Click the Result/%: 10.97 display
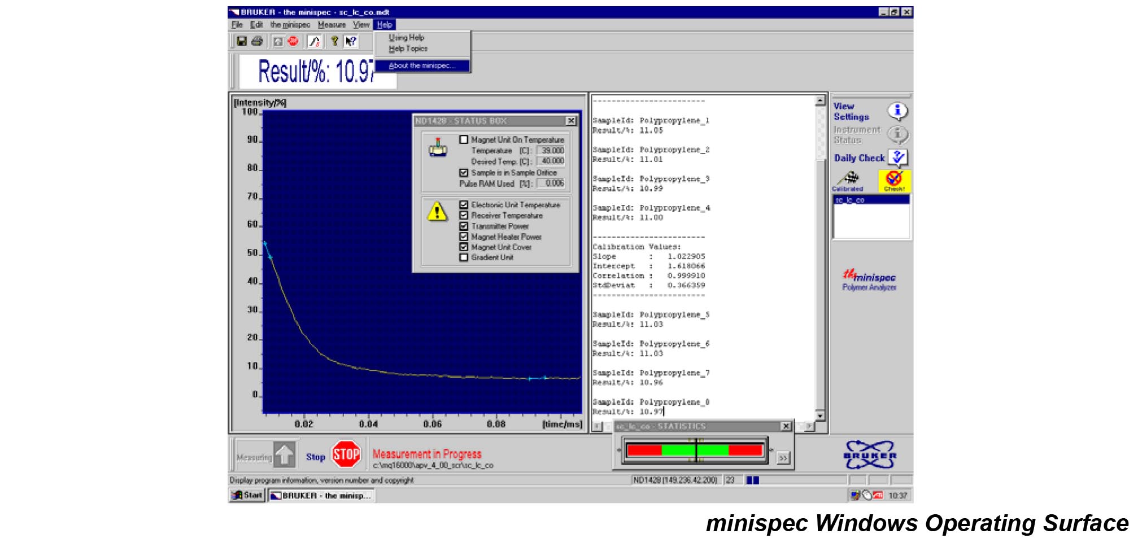 [317, 72]
